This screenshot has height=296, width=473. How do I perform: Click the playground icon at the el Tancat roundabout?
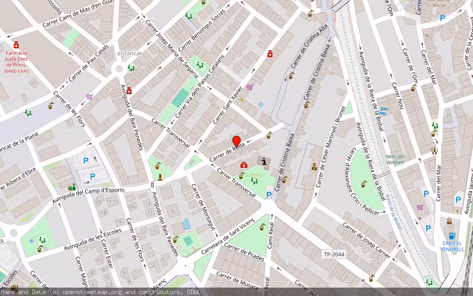(x=131, y=68)
